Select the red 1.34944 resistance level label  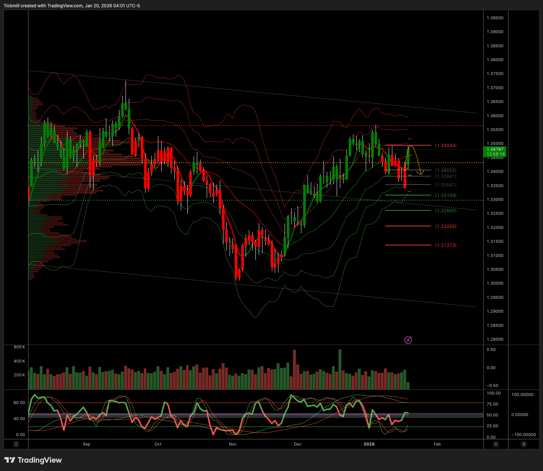(446, 146)
